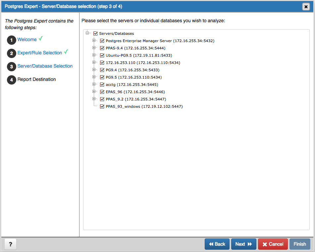Click the Report Destination step label
The width and height of the screenshot is (315, 252).
(x=36, y=79)
